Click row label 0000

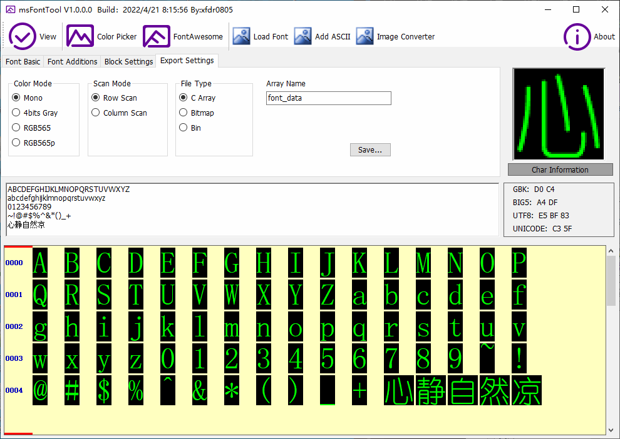click(x=14, y=263)
